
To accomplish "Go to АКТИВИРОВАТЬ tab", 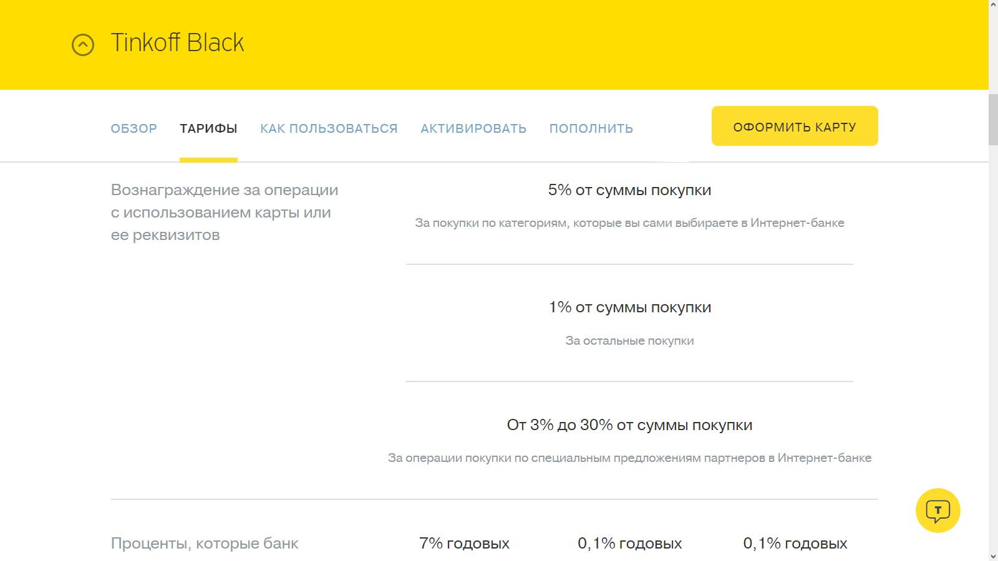I will (x=473, y=128).
